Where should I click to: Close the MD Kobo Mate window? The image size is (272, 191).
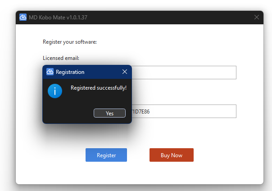coord(257,17)
